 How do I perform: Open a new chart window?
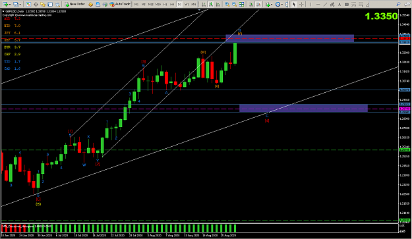click(5, 4)
